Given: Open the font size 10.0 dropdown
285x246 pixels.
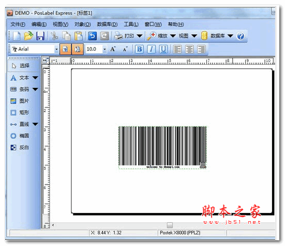Looking at the screenshot, I should point(104,49).
